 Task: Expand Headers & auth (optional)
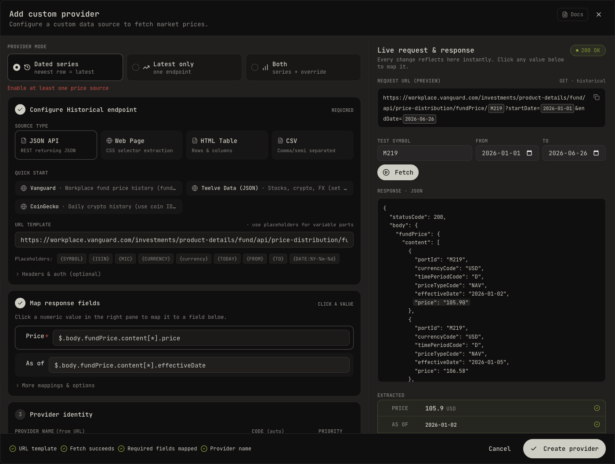58,274
